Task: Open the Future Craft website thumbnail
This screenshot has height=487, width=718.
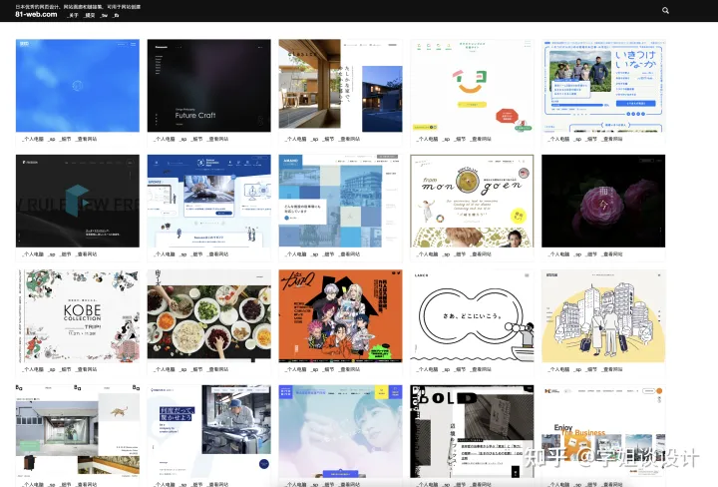Action: [208, 86]
